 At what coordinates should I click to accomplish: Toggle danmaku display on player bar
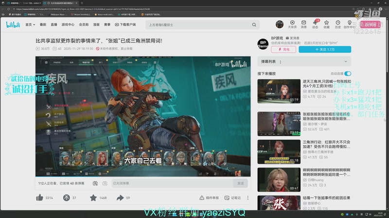[95, 183]
